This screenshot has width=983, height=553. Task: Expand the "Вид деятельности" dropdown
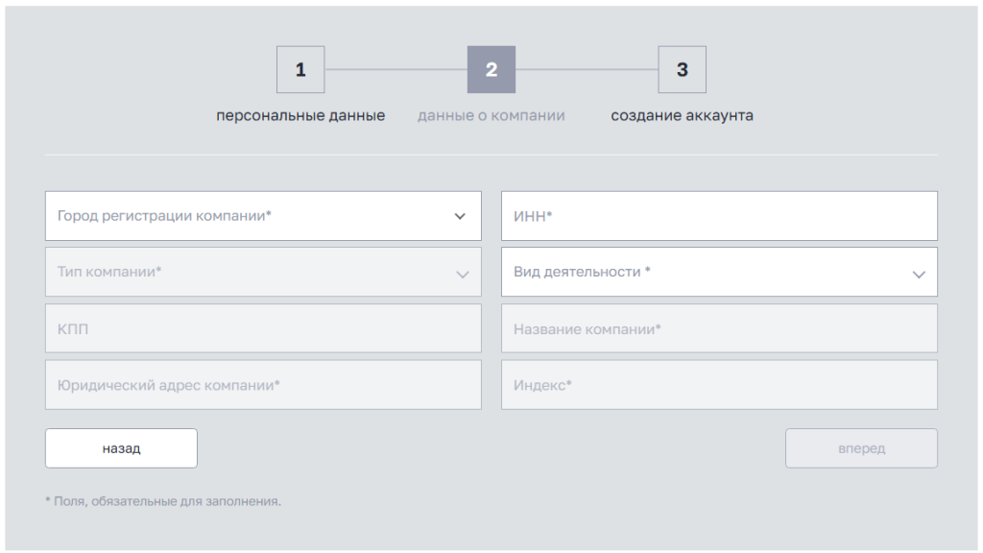point(706,273)
